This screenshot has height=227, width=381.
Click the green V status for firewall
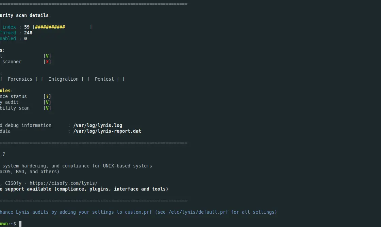[x=47, y=56]
